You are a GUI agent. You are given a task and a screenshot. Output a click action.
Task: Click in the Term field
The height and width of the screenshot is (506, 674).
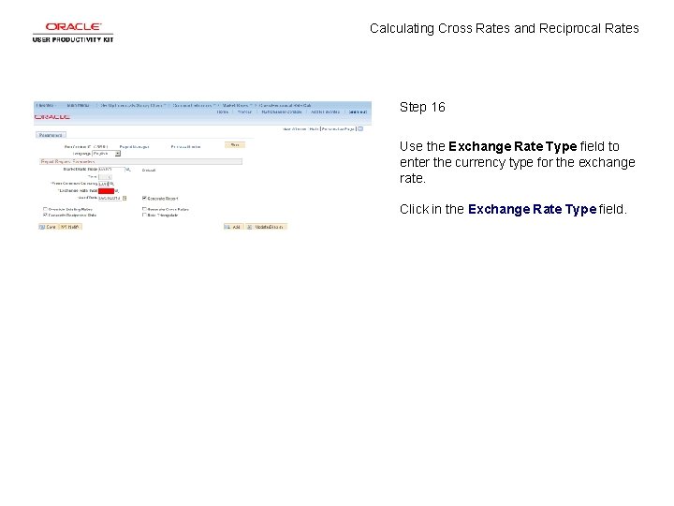coord(105,177)
